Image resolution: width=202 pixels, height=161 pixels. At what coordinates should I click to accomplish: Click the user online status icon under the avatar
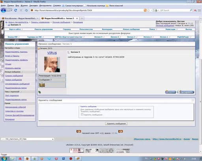click(x=39, y=92)
